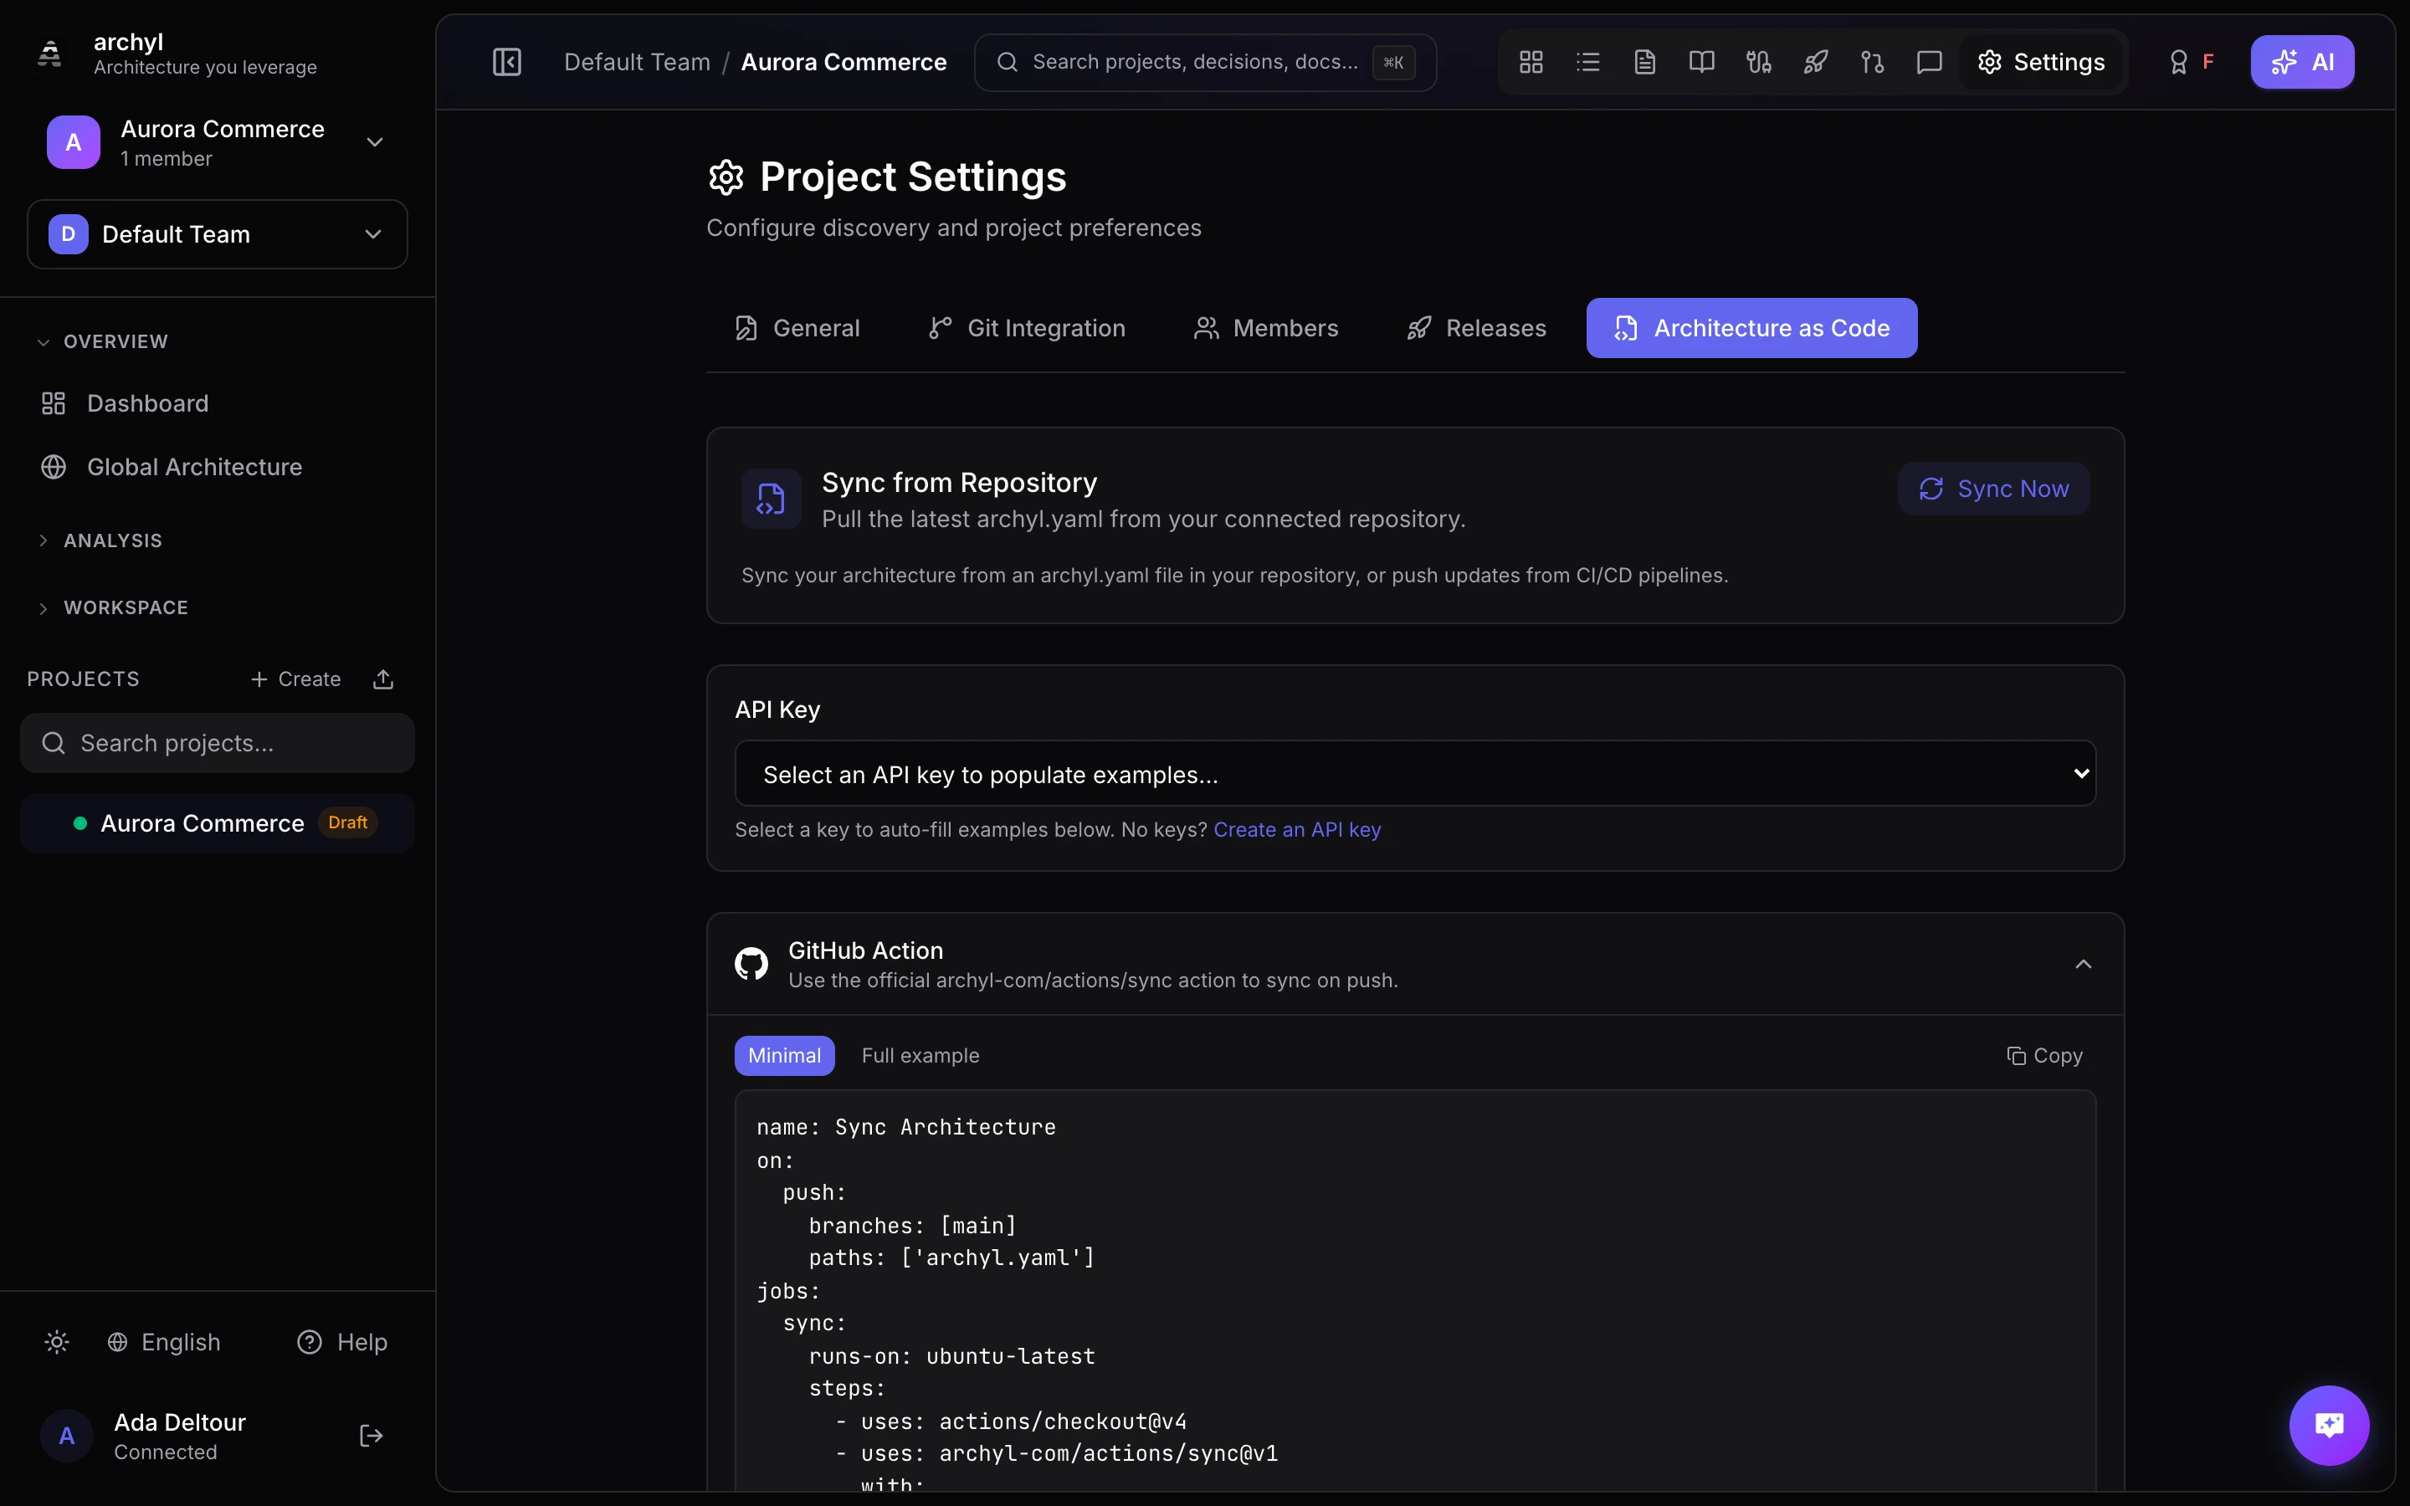
Task: Toggle the light/dark theme sun icon
Action: [x=57, y=1343]
